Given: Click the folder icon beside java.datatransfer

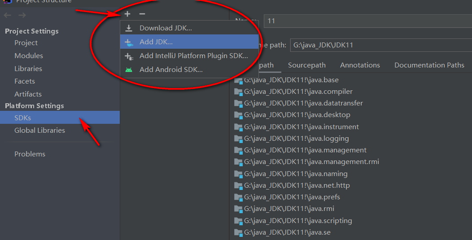Looking at the screenshot, I should click(238, 104).
